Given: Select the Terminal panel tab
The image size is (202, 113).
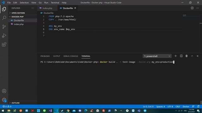Looking at the screenshot, I should coord(86,56).
